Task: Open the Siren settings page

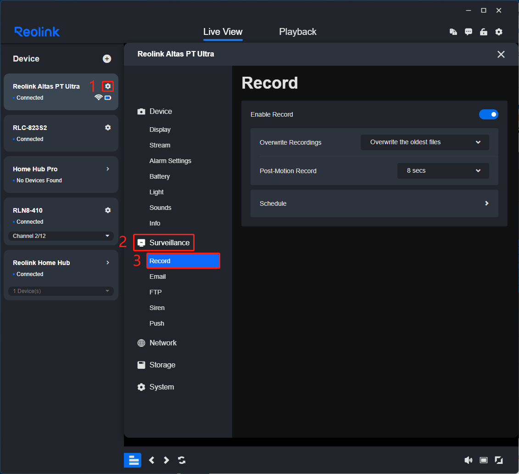Action: [x=157, y=308]
